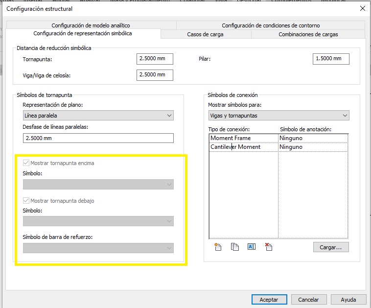Image resolution: width=371 pixels, height=308 pixels.
Task: Open Símbolo de barra de refuerzo dropdown
Action: click(x=98, y=248)
